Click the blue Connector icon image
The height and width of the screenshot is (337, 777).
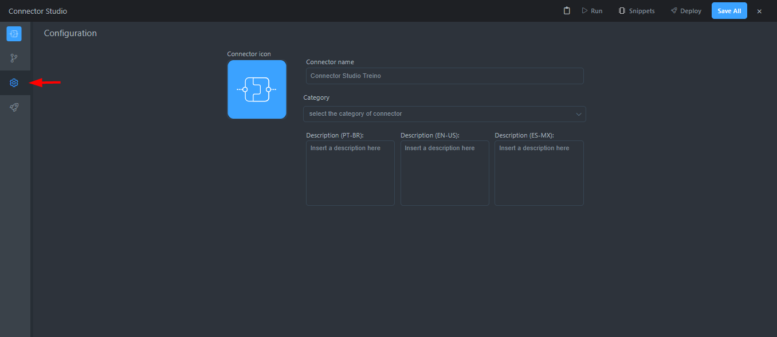257,89
